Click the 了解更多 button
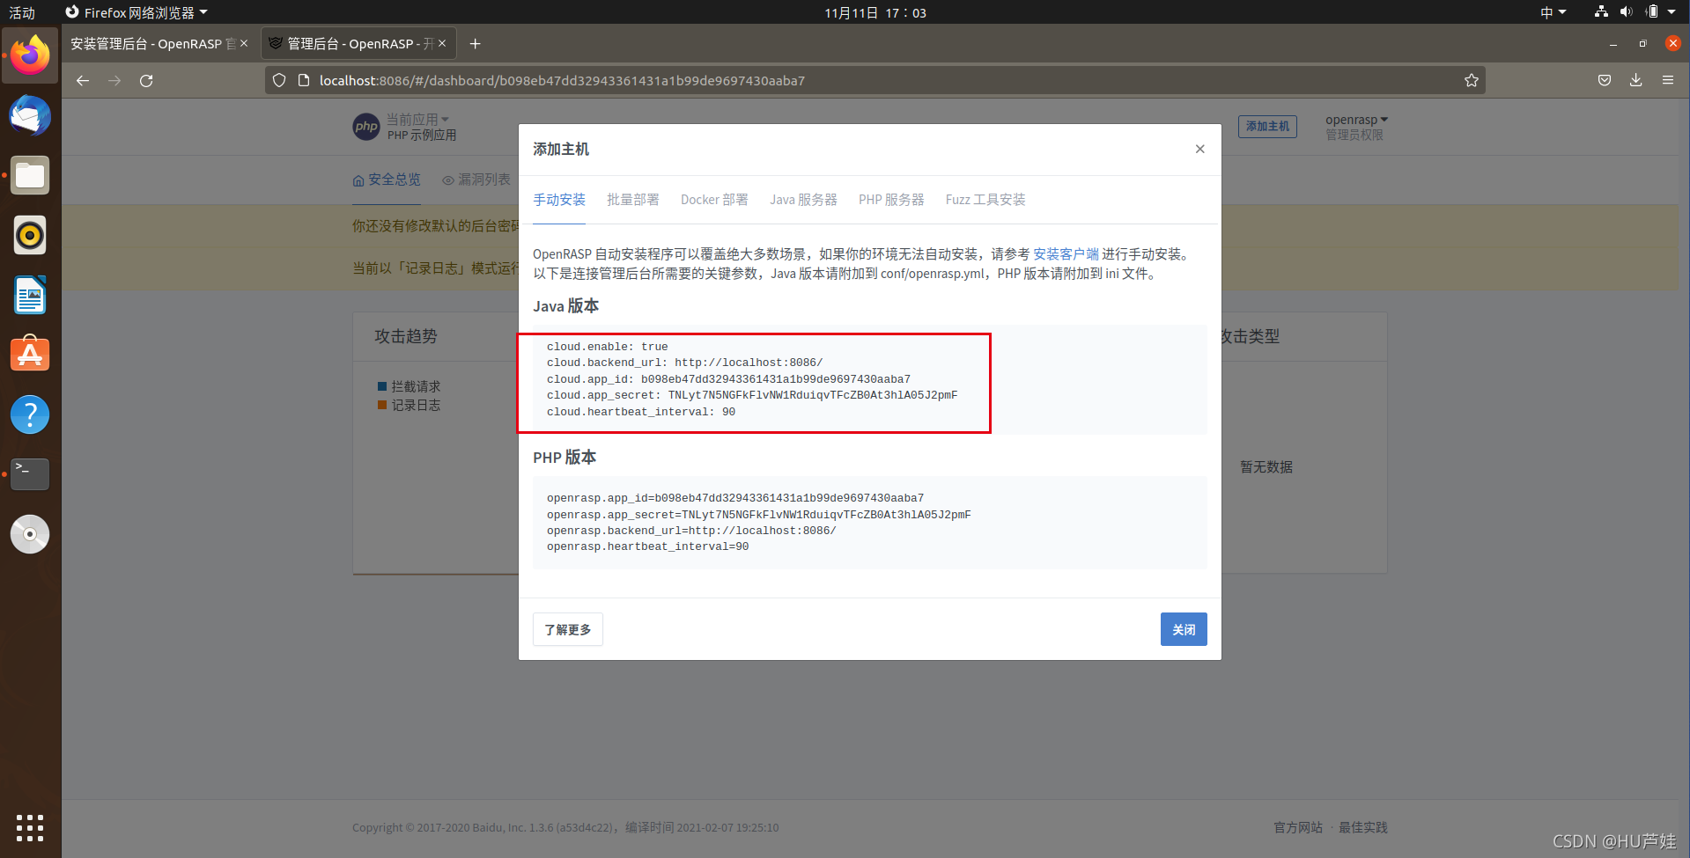 (x=567, y=628)
